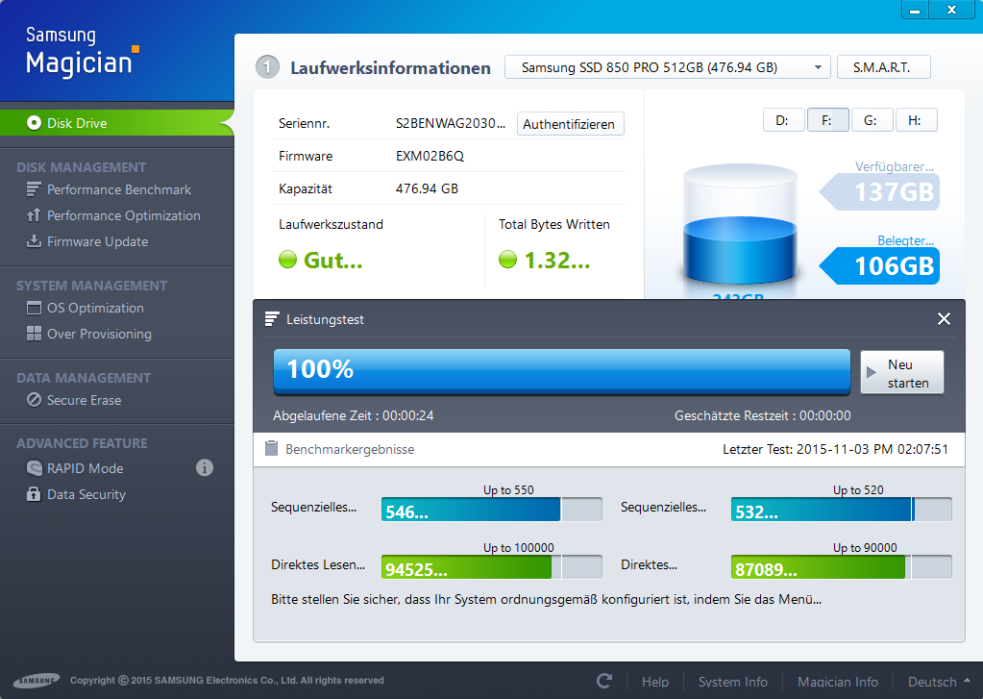Select the F: partition tab
The width and height of the screenshot is (983, 699).
[827, 120]
